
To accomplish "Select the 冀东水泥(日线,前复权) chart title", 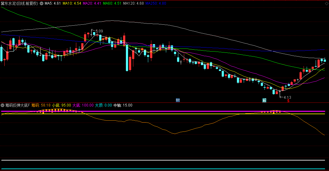I will coord(20,3).
